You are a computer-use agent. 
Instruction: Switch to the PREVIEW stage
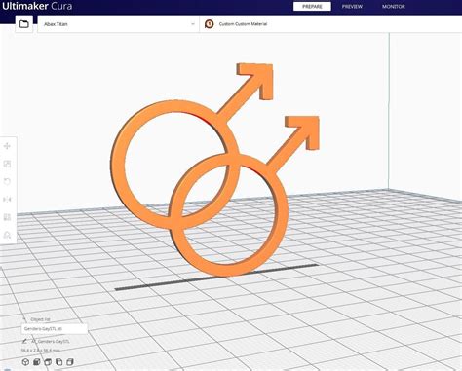click(352, 7)
